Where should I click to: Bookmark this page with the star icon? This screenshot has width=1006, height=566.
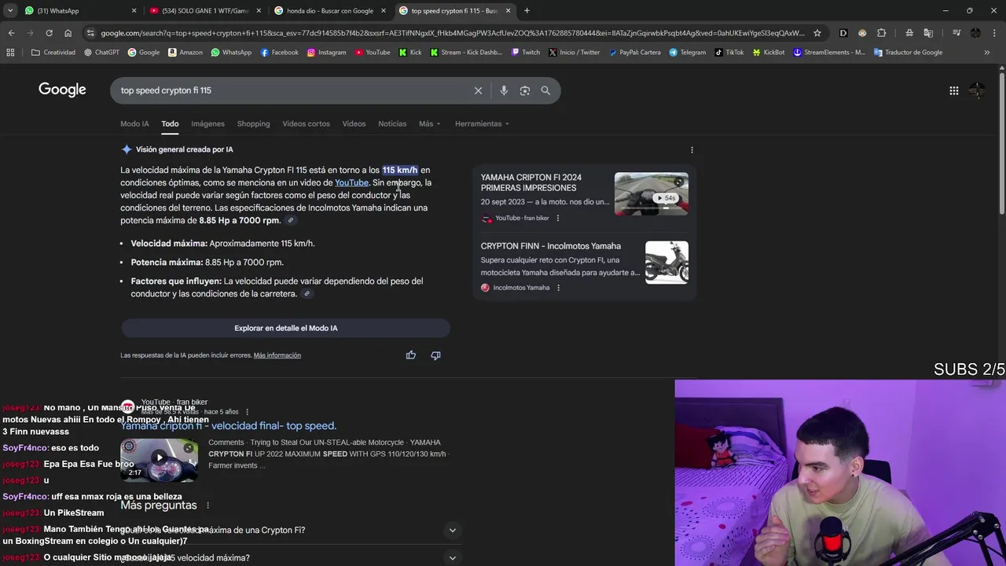click(817, 33)
